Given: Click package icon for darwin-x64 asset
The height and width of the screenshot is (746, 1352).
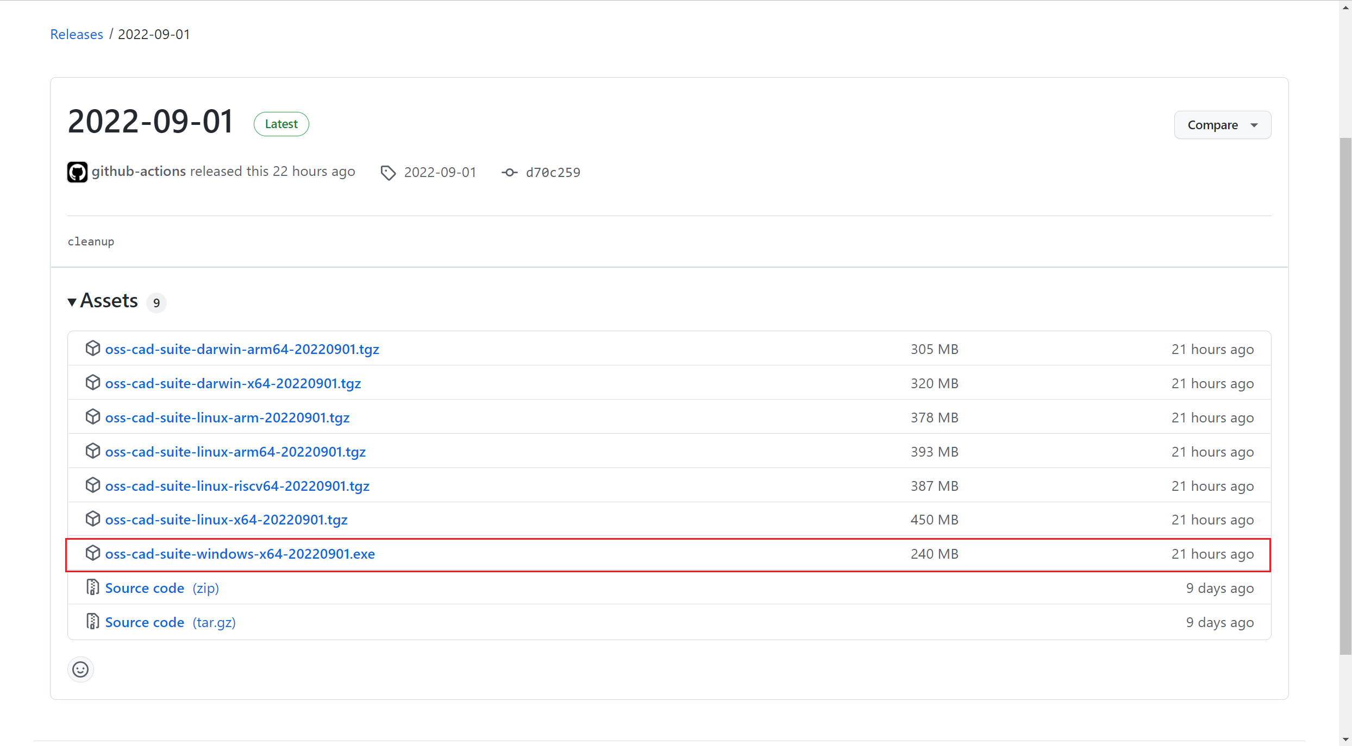Looking at the screenshot, I should click(93, 382).
